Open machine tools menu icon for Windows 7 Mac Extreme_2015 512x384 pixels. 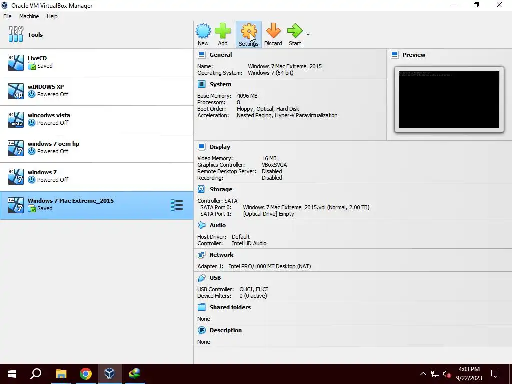[x=177, y=205]
